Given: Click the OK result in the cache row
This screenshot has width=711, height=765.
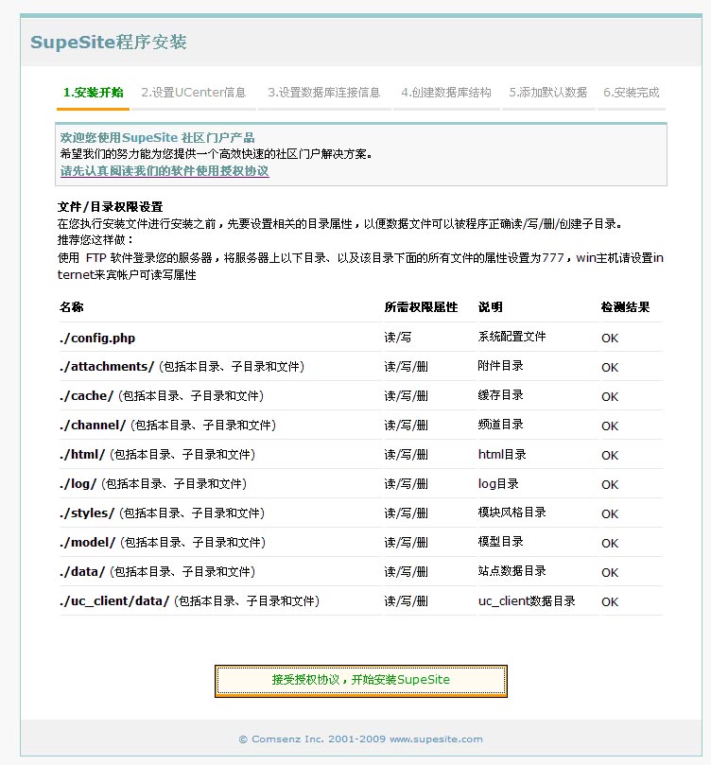Looking at the screenshot, I should point(610,396).
